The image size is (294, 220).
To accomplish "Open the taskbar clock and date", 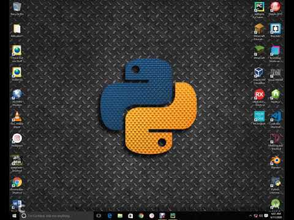I will click(x=276, y=216).
